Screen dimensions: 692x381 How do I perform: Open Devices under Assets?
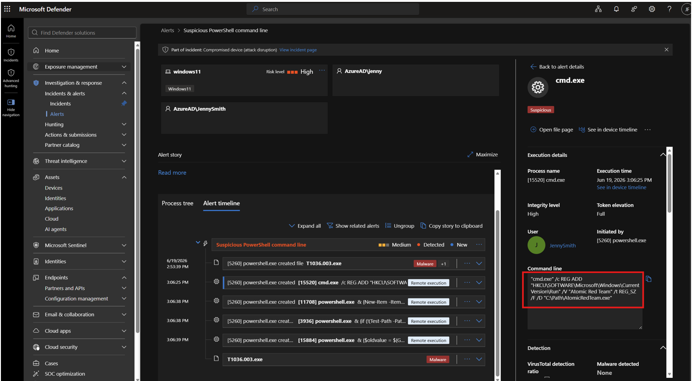tap(54, 188)
